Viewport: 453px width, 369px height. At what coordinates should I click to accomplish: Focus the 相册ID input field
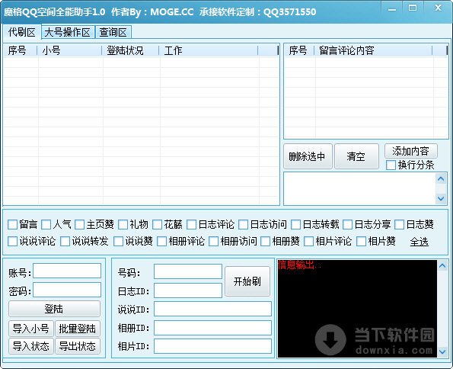coord(212,328)
